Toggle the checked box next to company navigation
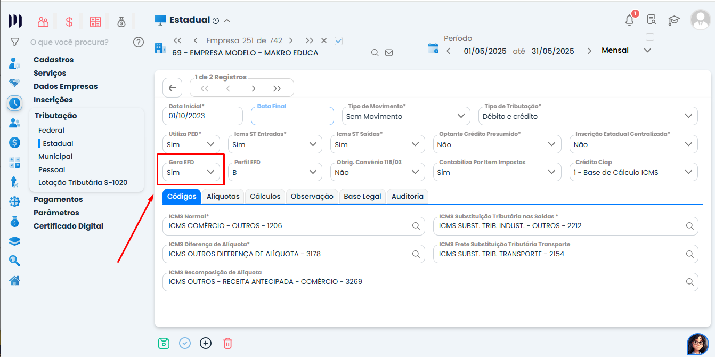The height and width of the screenshot is (357, 715). pyautogui.click(x=338, y=40)
